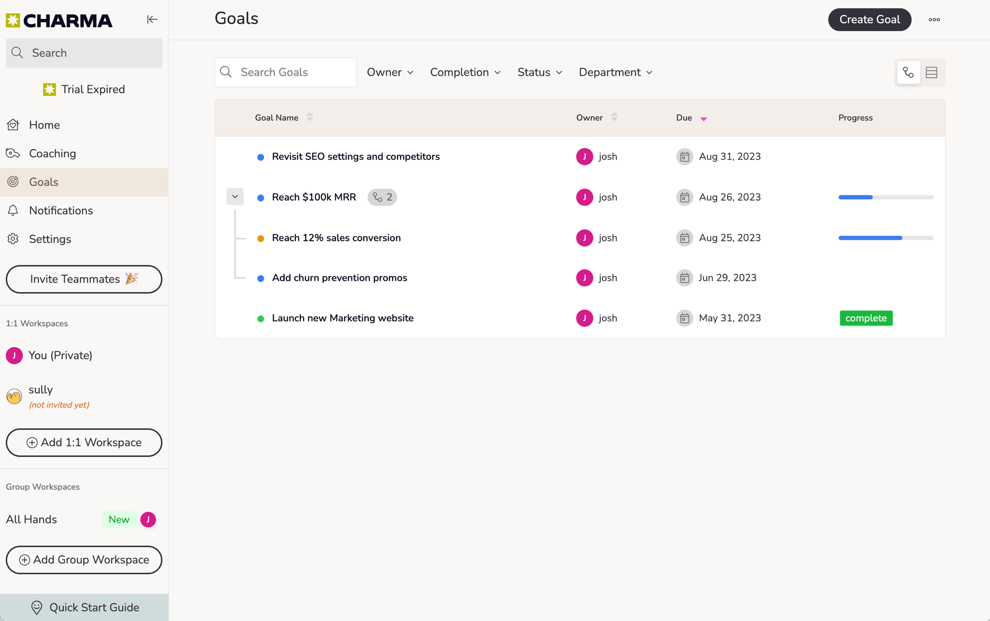The width and height of the screenshot is (990, 621).
Task: Go to Coaching in the sidebar
Action: (52, 154)
